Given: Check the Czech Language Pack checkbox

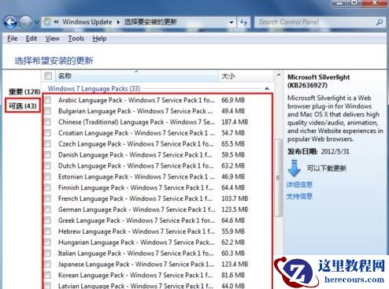Looking at the screenshot, I should 48,143.
